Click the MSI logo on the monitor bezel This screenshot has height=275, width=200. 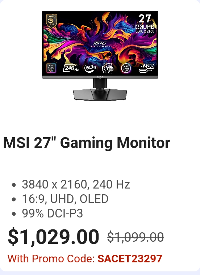tap(100, 77)
